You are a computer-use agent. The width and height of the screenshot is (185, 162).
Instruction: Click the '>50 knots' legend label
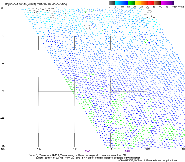(178, 7)
